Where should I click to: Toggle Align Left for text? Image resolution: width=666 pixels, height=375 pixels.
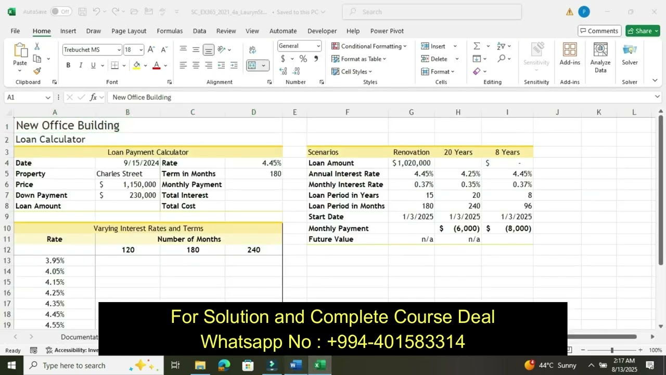pos(183,65)
